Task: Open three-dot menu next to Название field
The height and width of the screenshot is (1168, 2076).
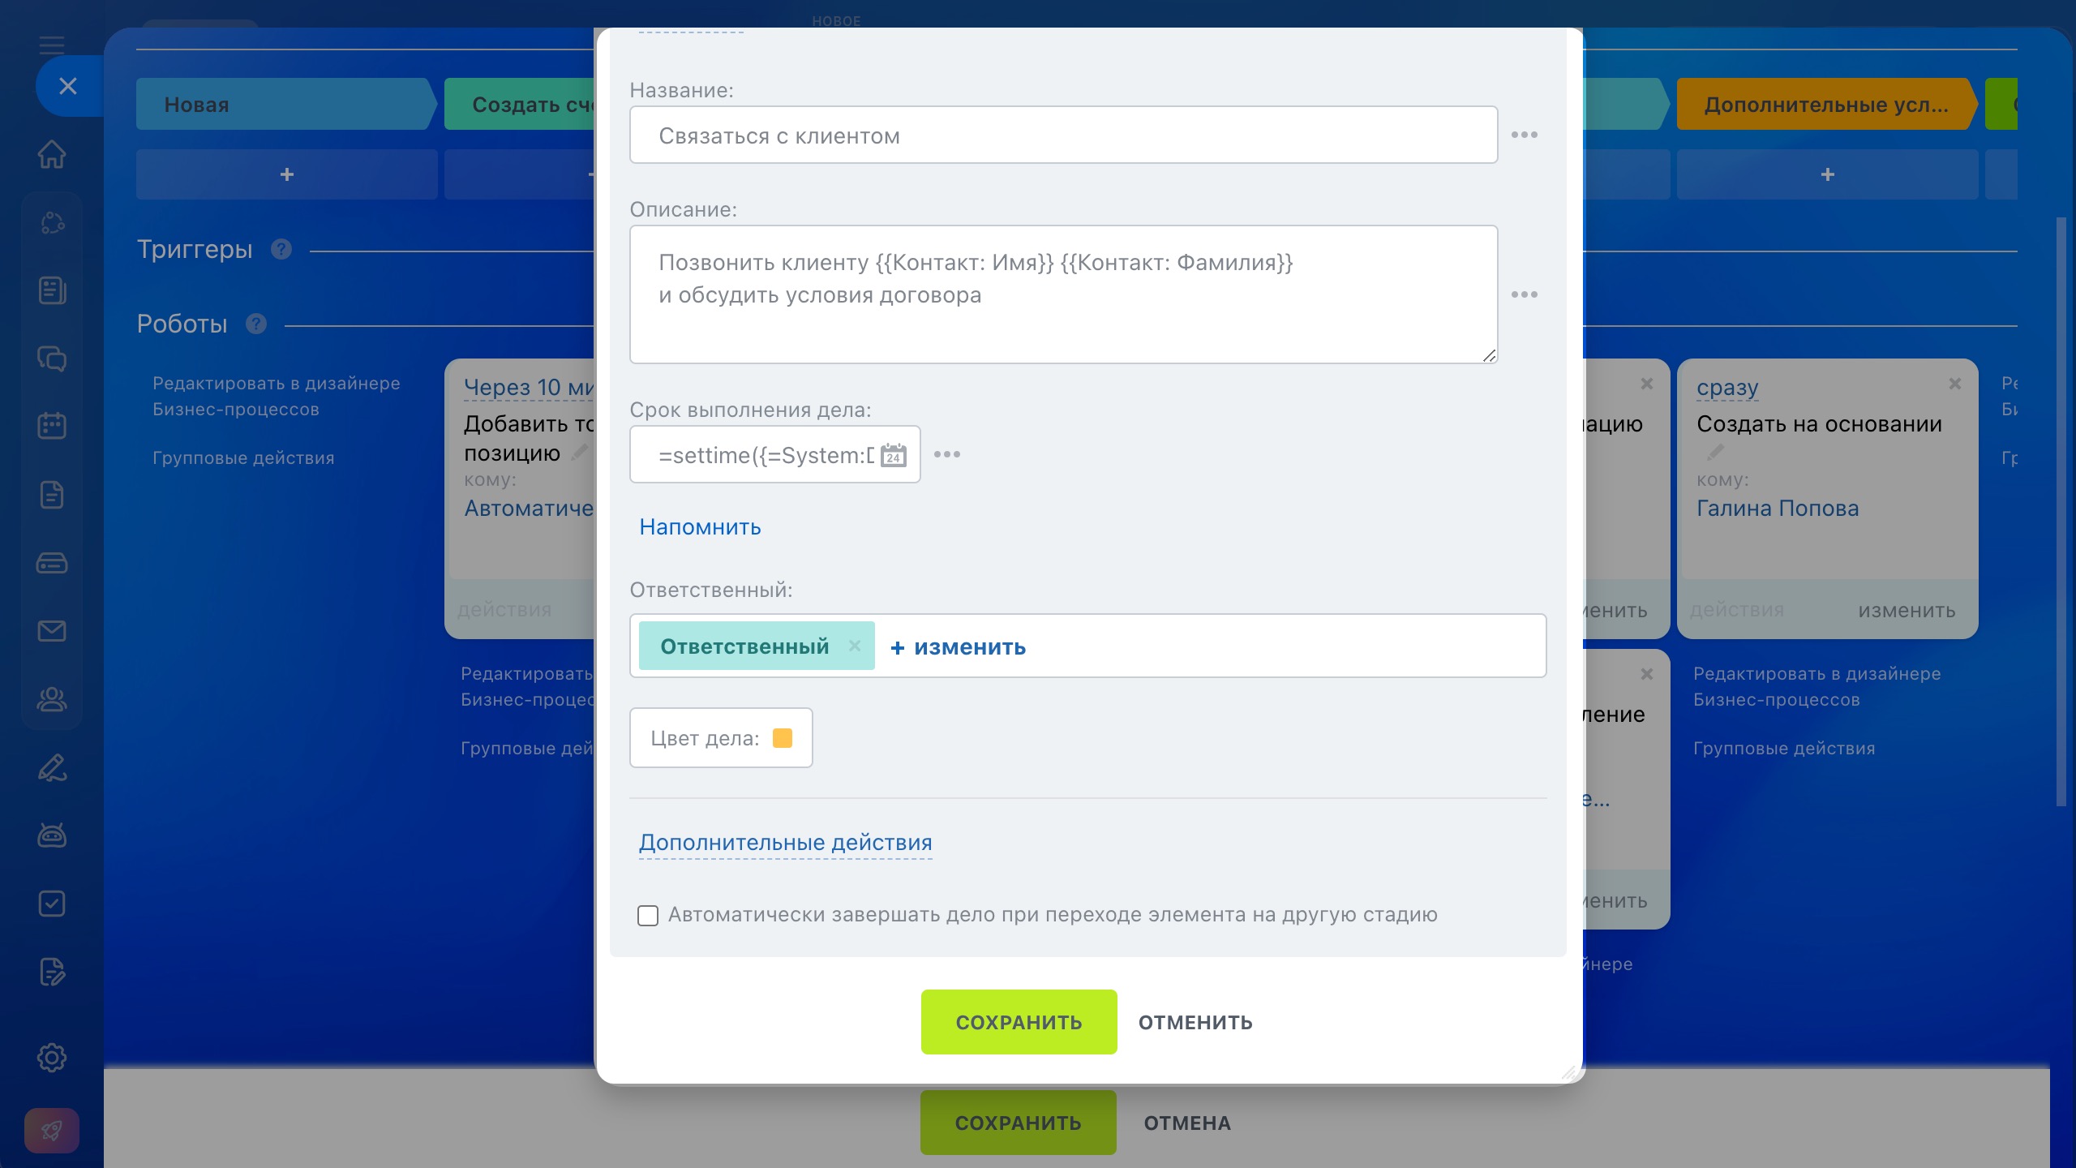Action: pos(1524,135)
